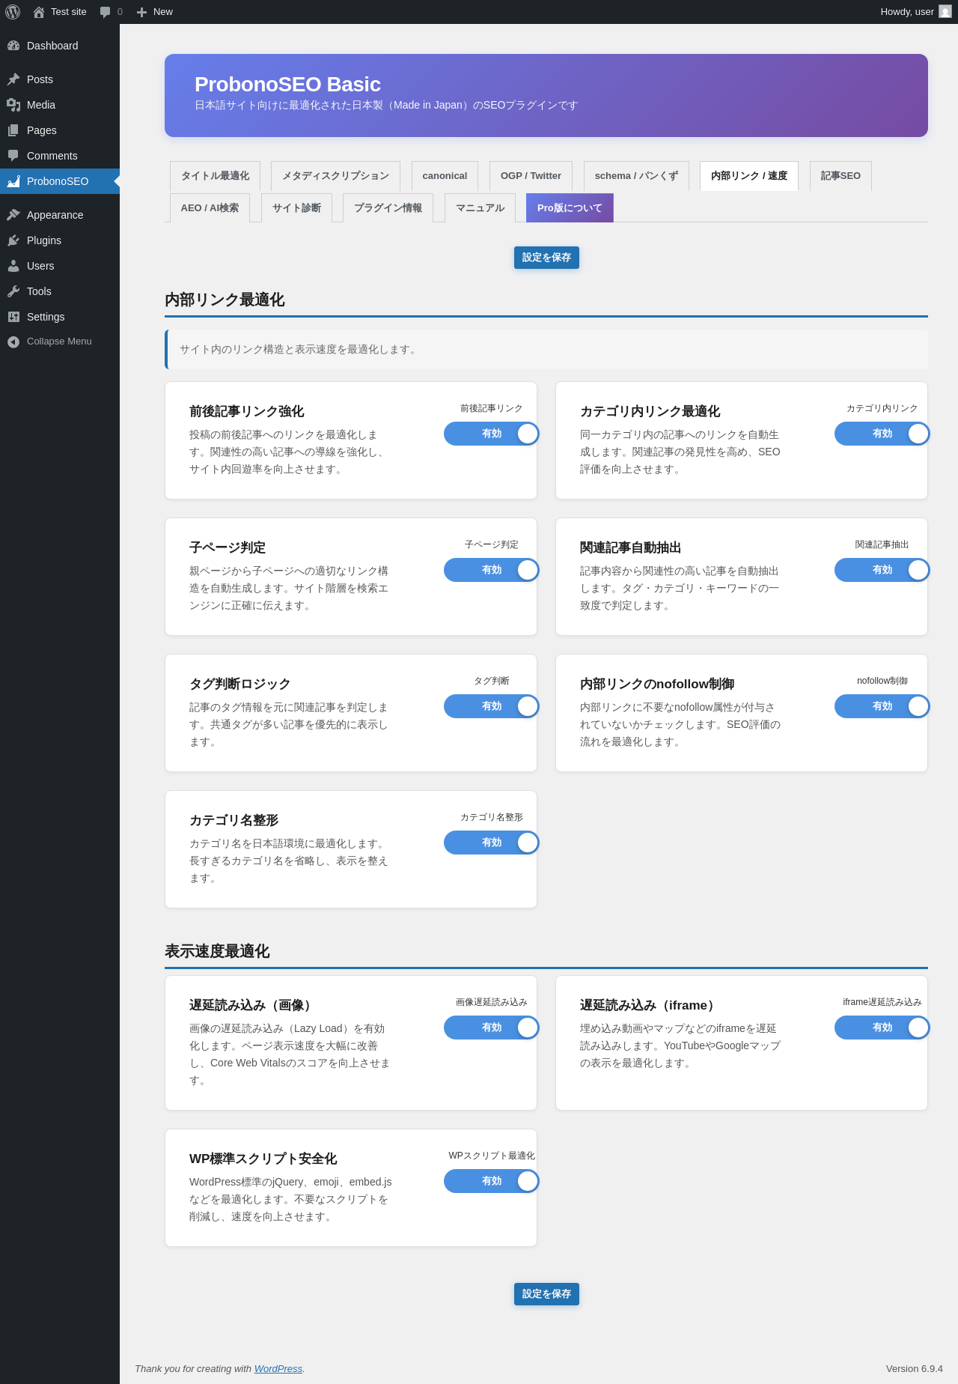Open the 記事SEO tab

(840, 176)
